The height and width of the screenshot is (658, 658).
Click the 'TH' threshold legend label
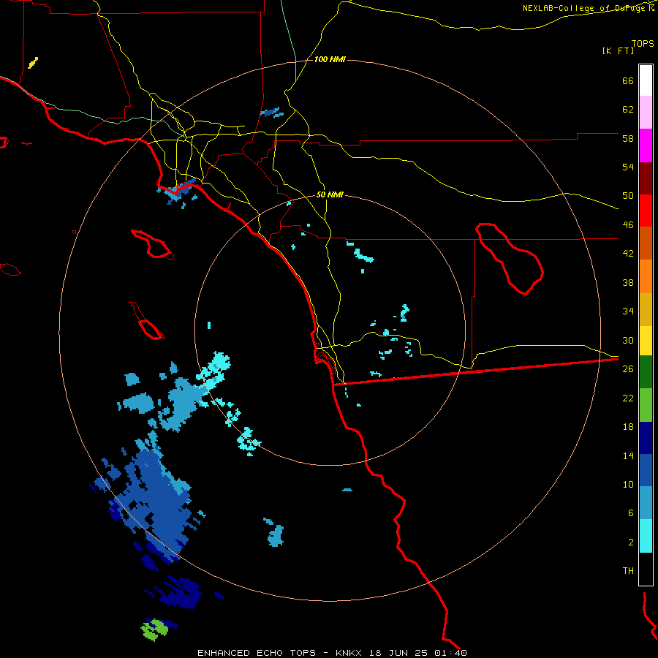[628, 571]
